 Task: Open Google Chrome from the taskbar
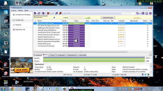pyautogui.click(x=12, y=89)
